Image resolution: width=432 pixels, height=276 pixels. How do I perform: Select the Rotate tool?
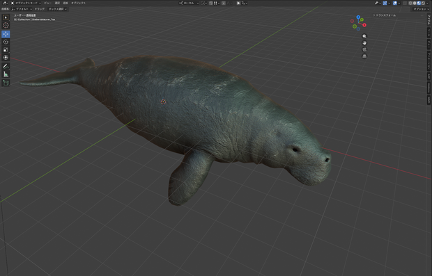pyautogui.click(x=6, y=42)
